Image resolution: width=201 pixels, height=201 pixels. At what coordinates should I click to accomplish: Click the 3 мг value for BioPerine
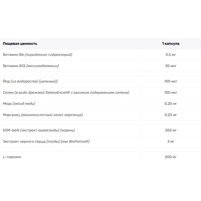point(170,142)
